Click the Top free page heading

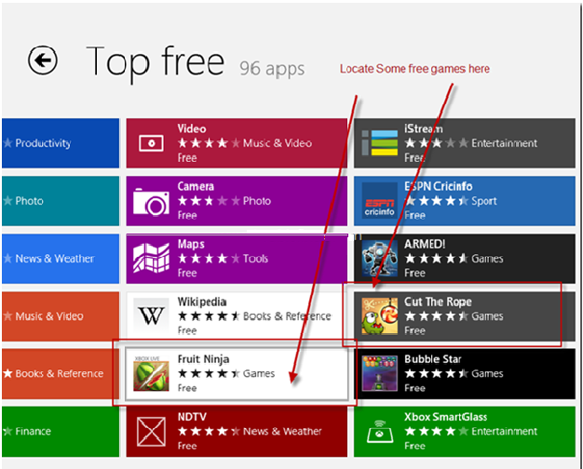155,61
